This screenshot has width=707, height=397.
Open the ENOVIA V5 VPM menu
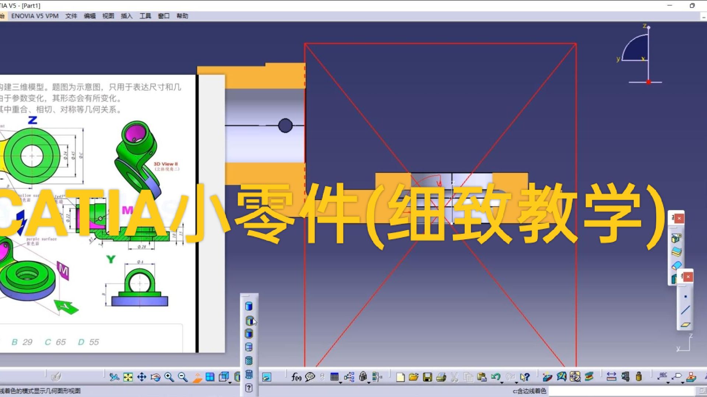(35, 16)
